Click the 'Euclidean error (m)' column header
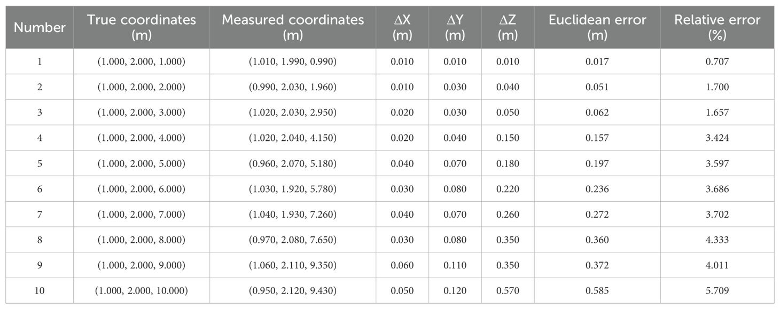 [597, 27]
